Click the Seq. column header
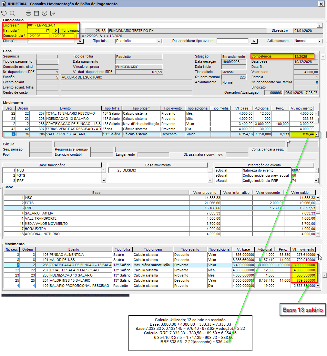This screenshot has height=356, width=327. click(9, 108)
